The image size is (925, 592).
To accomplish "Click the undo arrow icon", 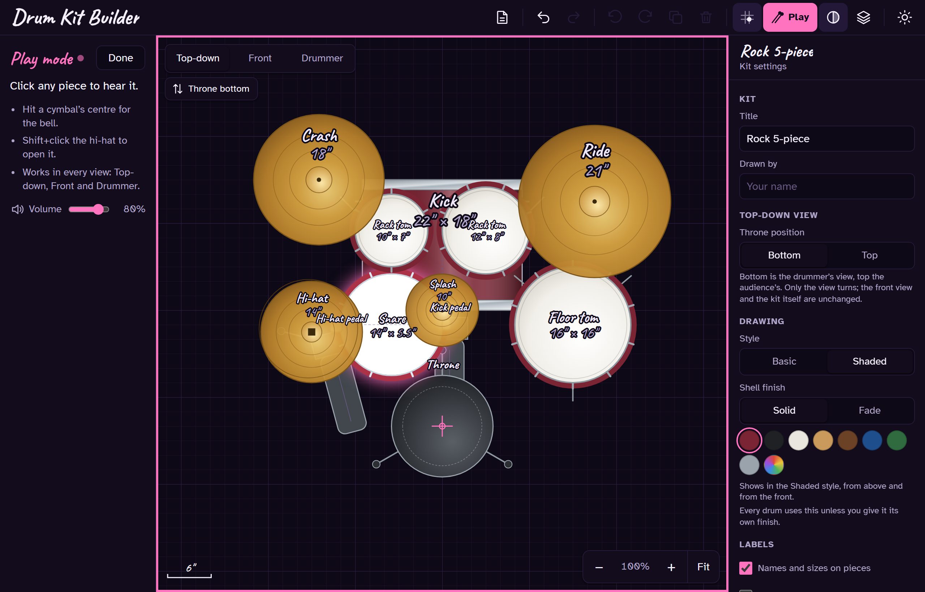I will [543, 17].
